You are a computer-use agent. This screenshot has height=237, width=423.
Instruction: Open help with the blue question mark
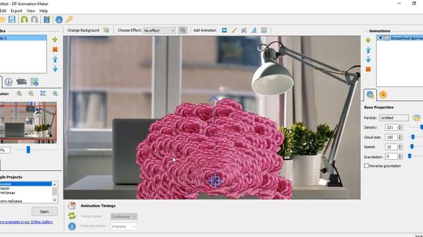pyautogui.click(x=72, y=226)
